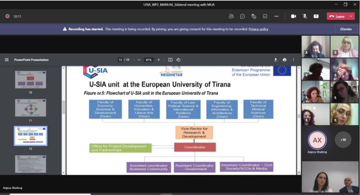
Task: Open the share content tray
Action: (316, 16)
